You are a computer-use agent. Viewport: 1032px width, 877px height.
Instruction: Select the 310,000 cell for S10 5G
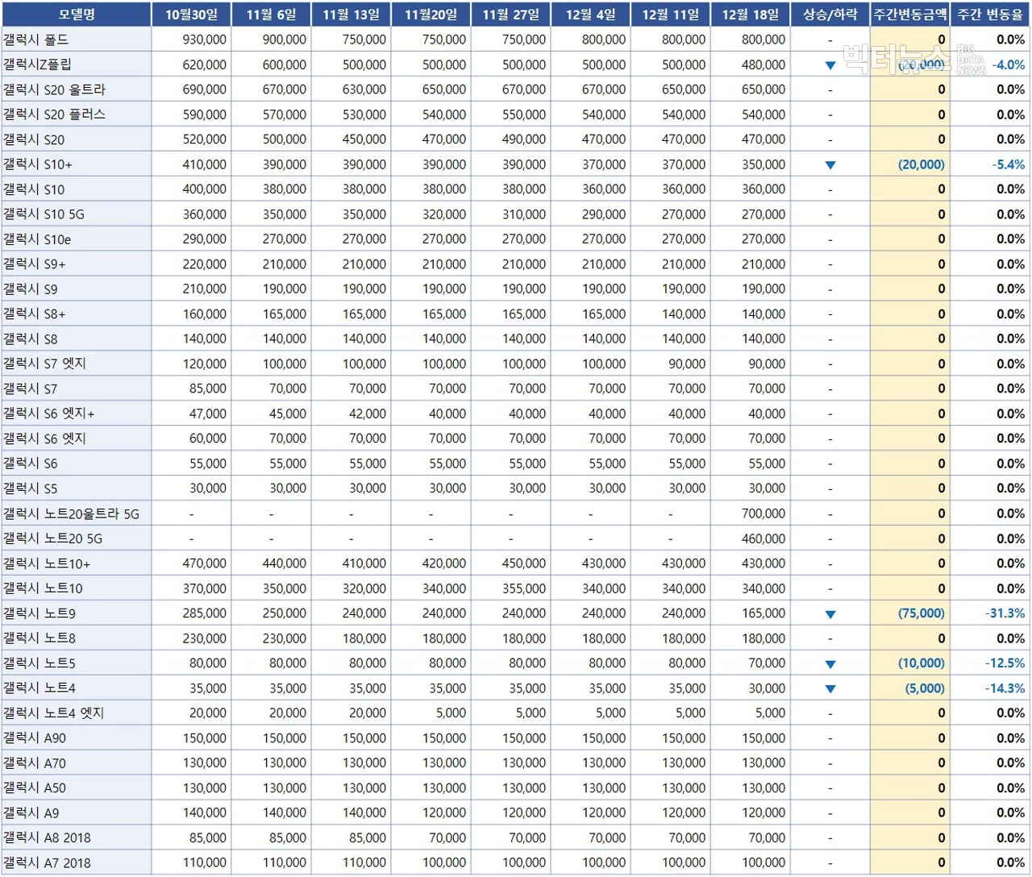pos(510,214)
